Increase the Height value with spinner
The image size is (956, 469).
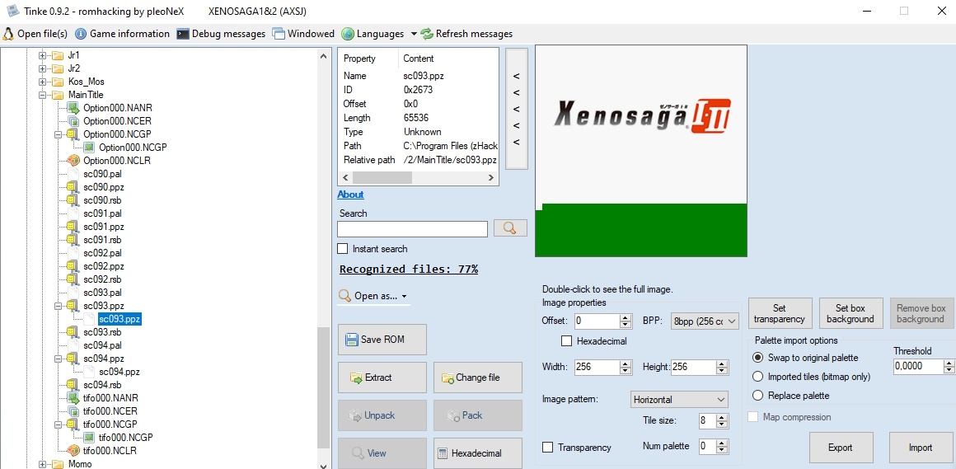pos(722,363)
